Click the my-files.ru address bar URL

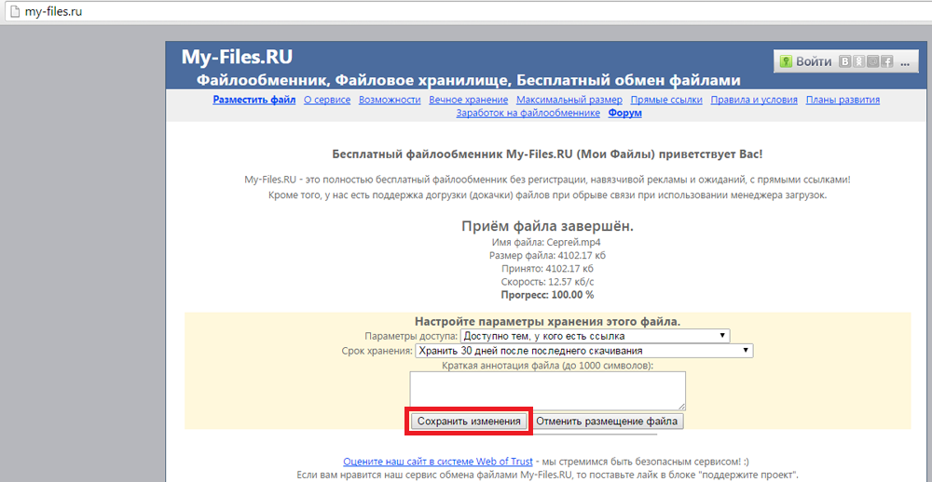point(53,11)
